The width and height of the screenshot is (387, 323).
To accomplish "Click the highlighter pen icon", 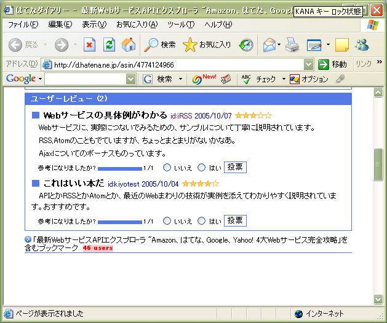I will [x=340, y=79].
